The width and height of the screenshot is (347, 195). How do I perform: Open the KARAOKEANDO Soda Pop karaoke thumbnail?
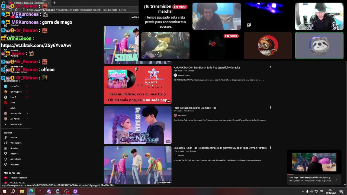[x=137, y=85]
